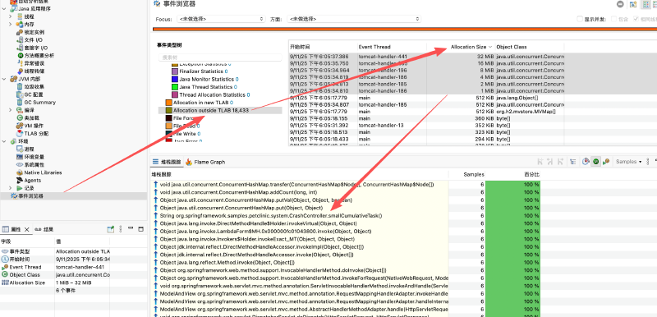Select ConcurrentHashMap.transfer stack frame
This screenshot has height=317, width=657.
coord(296,184)
